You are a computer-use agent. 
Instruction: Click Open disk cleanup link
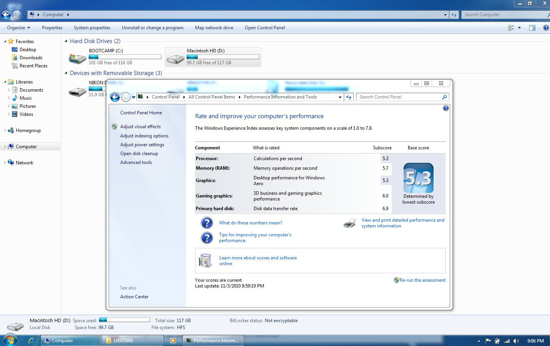coord(139,154)
